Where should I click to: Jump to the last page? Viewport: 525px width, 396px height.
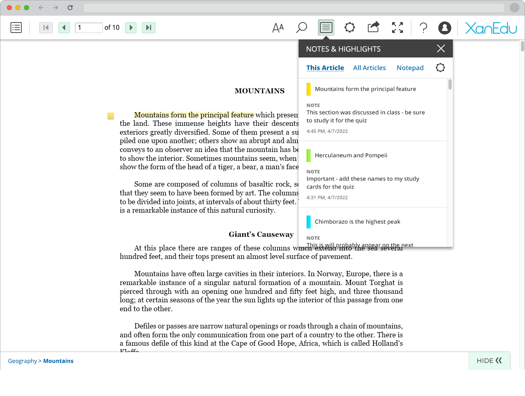[148, 28]
